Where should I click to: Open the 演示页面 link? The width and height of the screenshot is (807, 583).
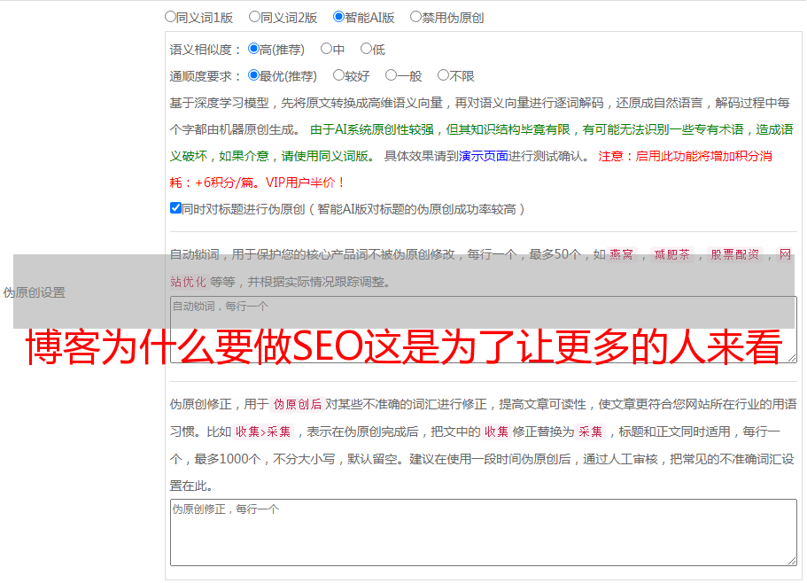[483, 156]
